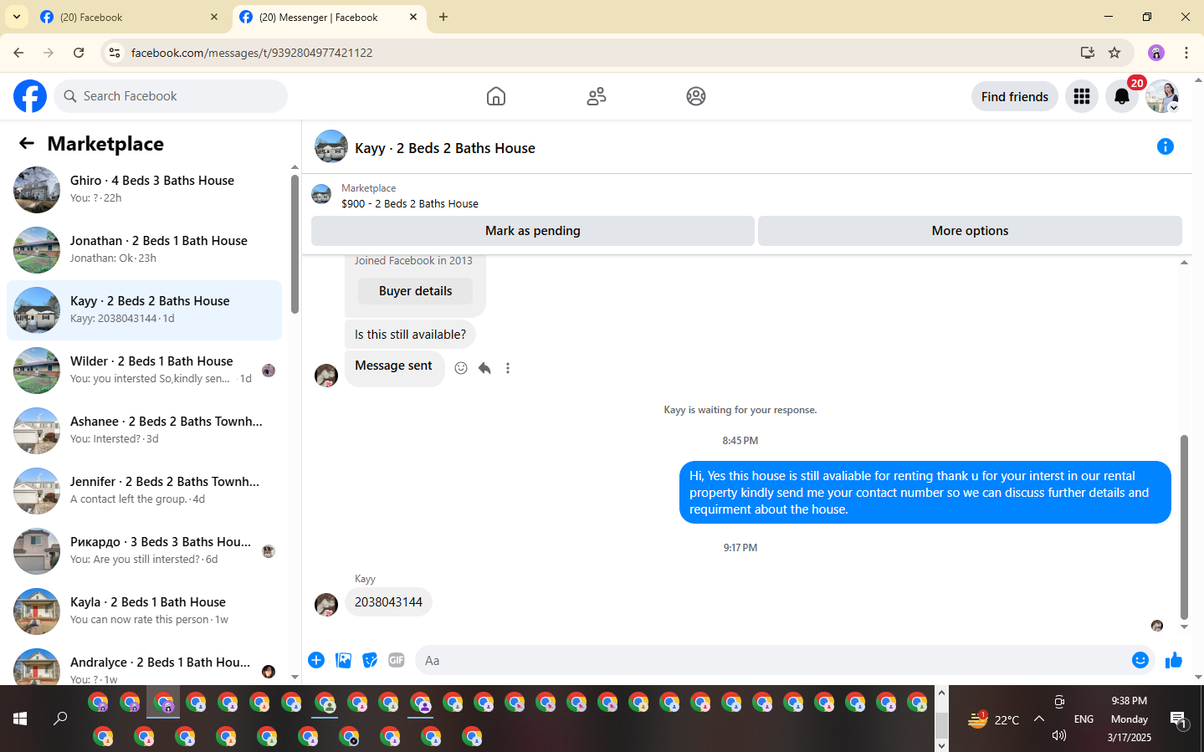Open emoji picker in message box
The height and width of the screenshot is (752, 1204).
click(1140, 660)
